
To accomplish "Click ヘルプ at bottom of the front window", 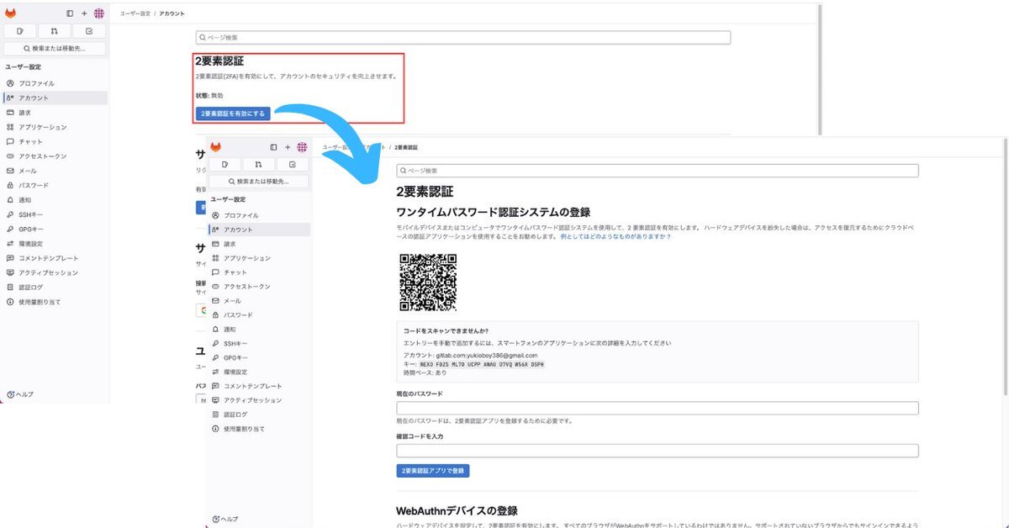I will point(225,519).
